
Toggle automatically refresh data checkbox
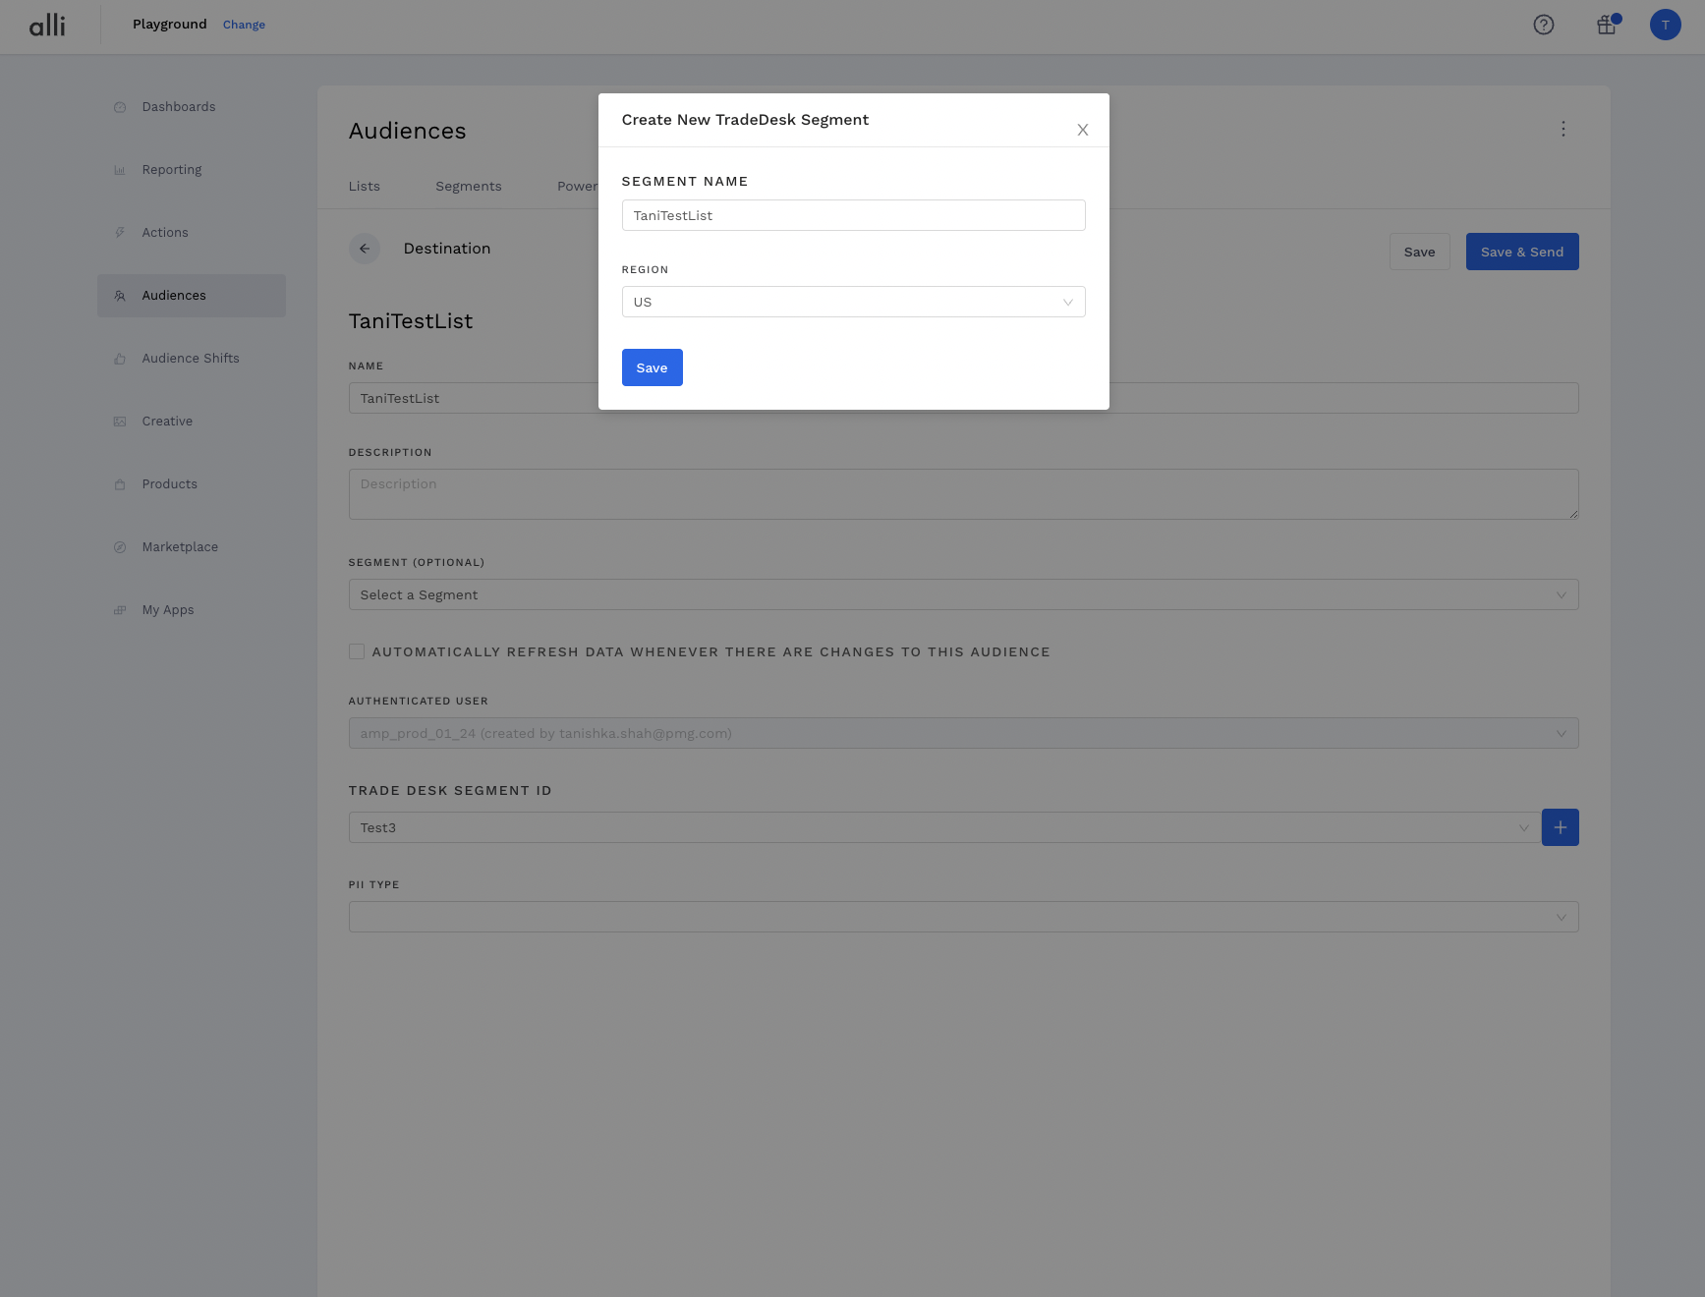[357, 651]
